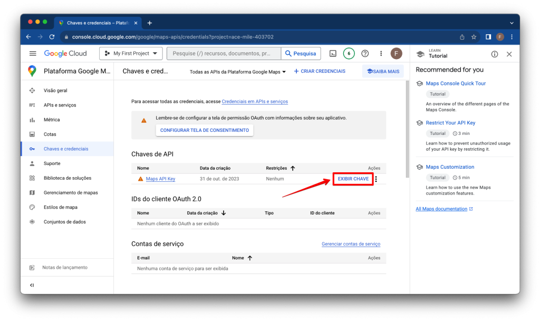Open browser profile avatar in toolbar

click(500, 37)
